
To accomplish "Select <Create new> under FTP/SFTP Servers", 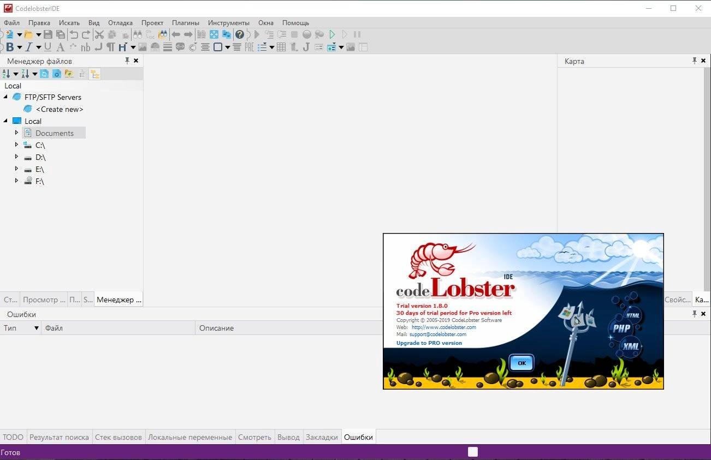I will pyautogui.click(x=60, y=109).
